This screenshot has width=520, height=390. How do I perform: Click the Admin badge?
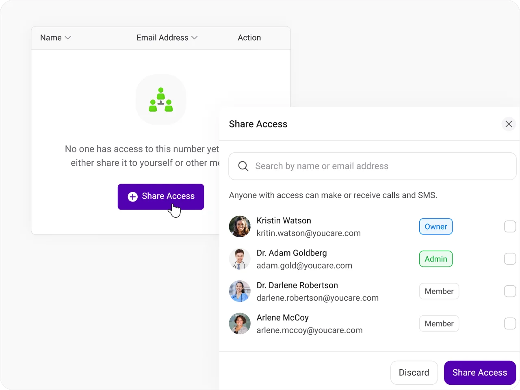point(436,259)
